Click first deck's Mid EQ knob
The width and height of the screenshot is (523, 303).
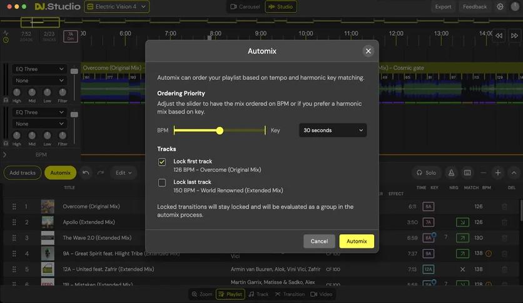(32, 92)
